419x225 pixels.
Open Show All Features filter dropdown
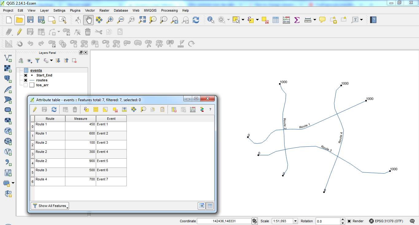click(x=50, y=206)
